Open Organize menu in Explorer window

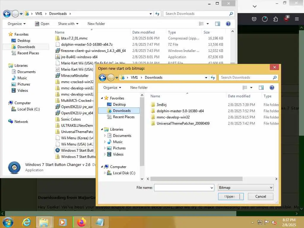coord(17,24)
